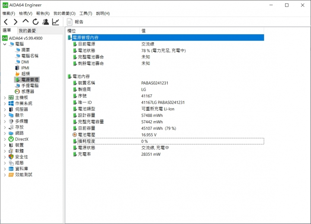Collapse the 電腦 tree node
The width and height of the screenshot is (311, 224).
tap(5, 44)
